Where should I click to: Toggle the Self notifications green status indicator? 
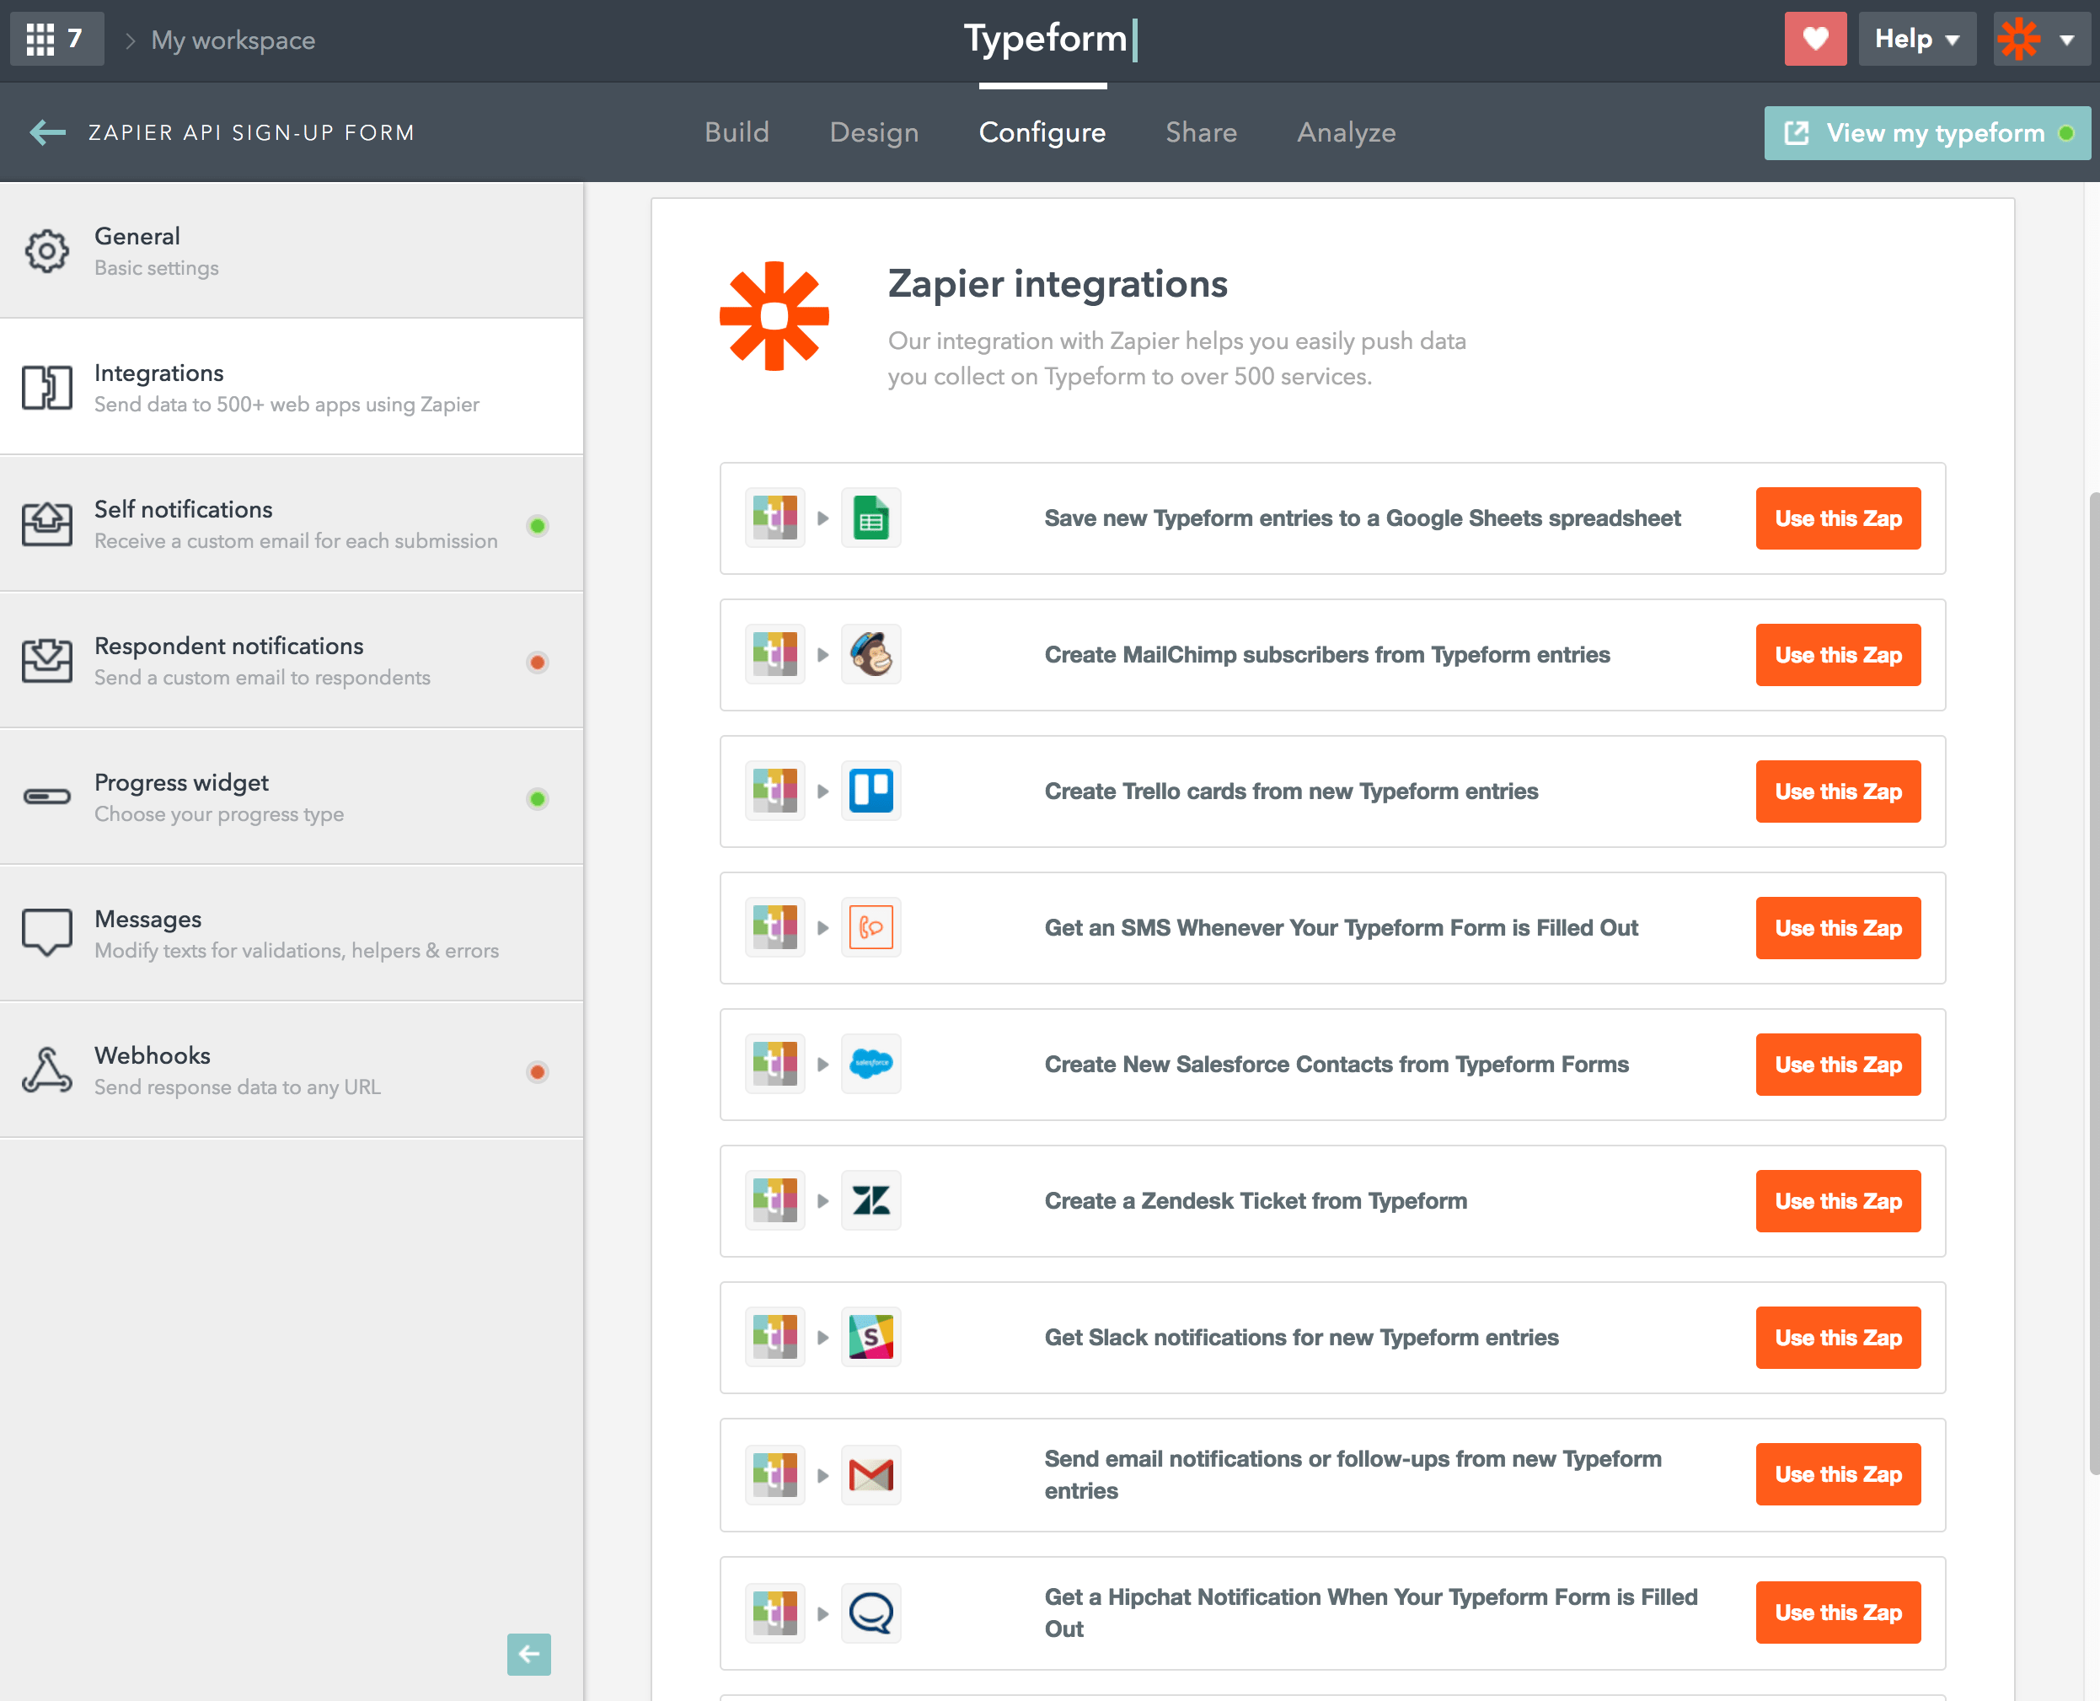540,524
